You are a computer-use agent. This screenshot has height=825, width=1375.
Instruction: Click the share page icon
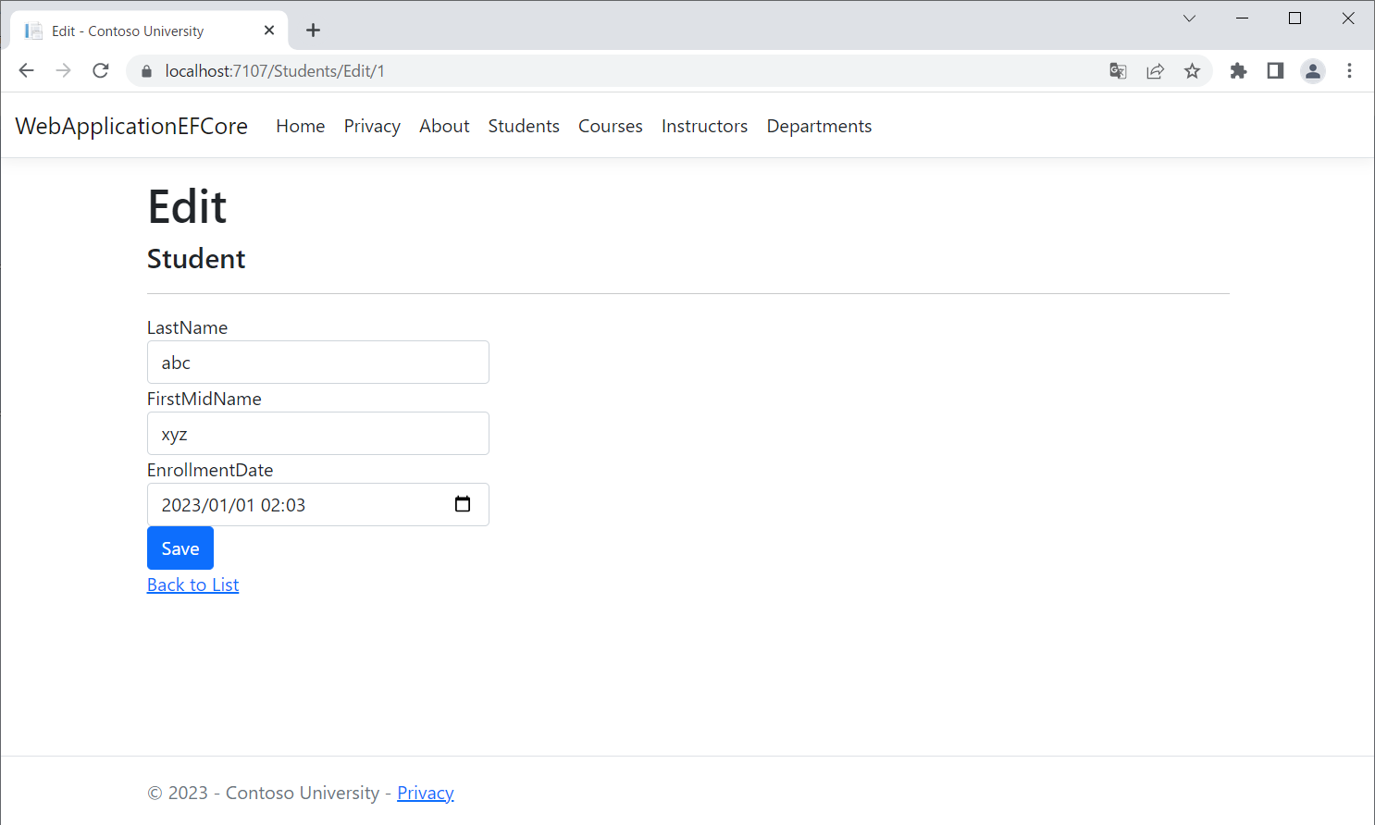pyautogui.click(x=1155, y=71)
